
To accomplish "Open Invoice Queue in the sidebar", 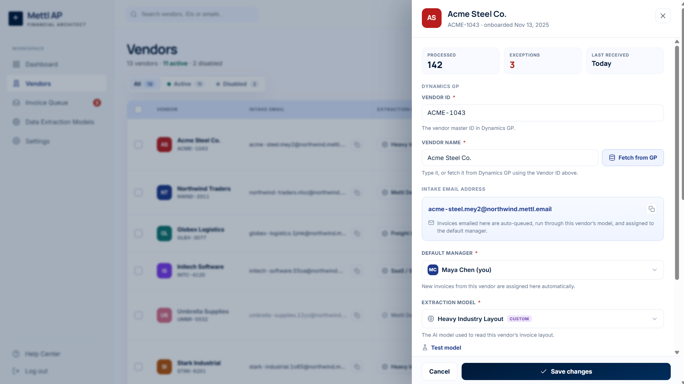I will point(57,103).
